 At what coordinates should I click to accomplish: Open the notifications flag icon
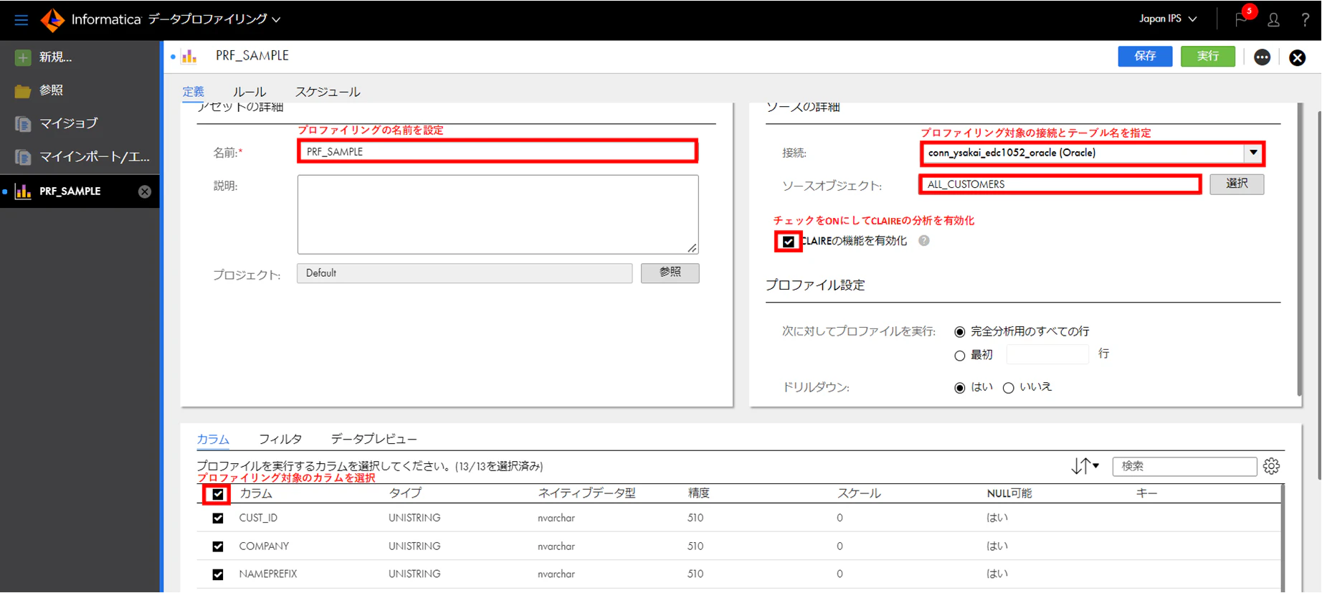point(1241,20)
